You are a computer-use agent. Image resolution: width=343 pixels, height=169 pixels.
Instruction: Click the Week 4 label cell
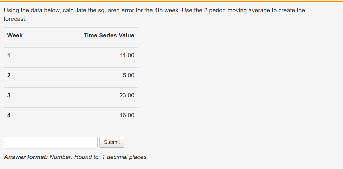[x=9, y=115]
